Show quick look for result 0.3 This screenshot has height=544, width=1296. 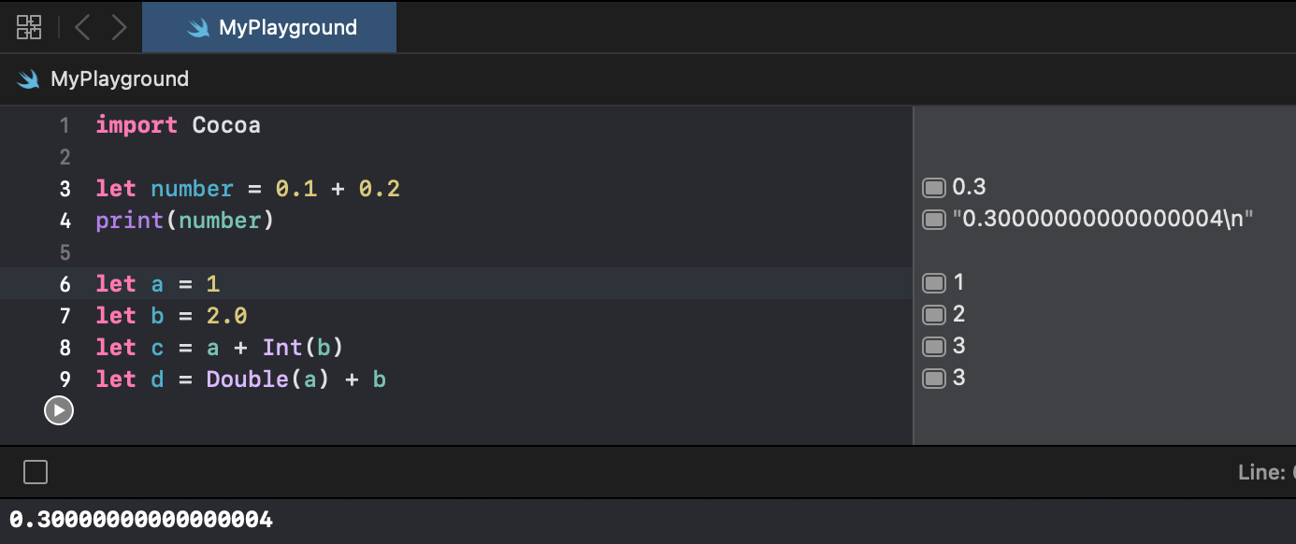point(933,188)
